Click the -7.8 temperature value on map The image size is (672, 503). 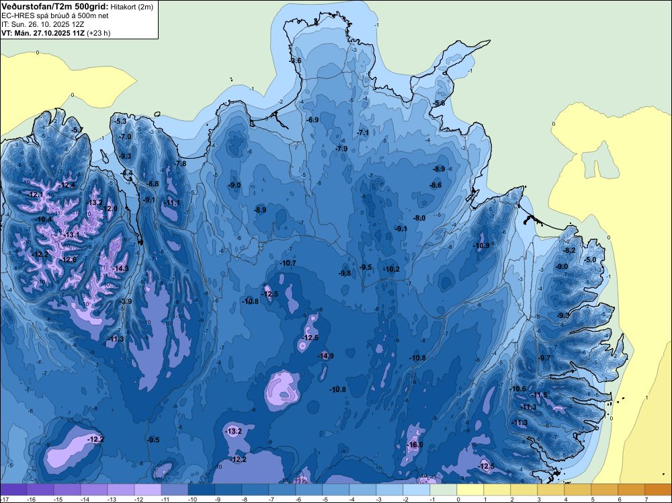point(180,164)
